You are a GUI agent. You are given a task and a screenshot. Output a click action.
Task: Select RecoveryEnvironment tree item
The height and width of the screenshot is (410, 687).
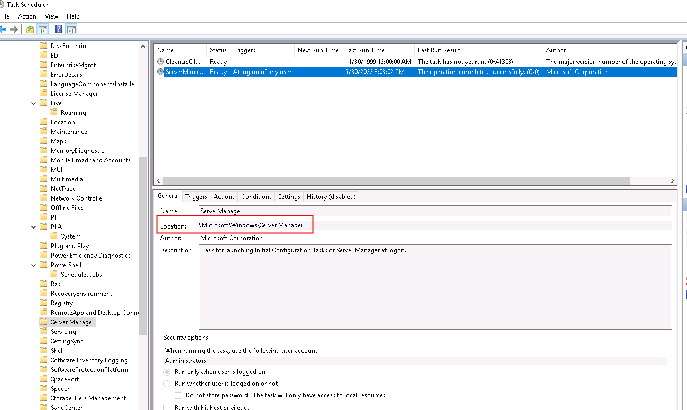(81, 294)
